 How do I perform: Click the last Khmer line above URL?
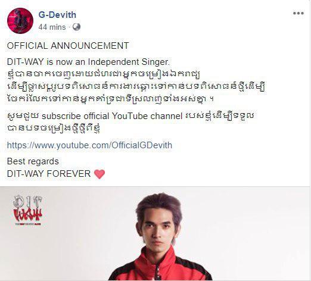pos(54,128)
